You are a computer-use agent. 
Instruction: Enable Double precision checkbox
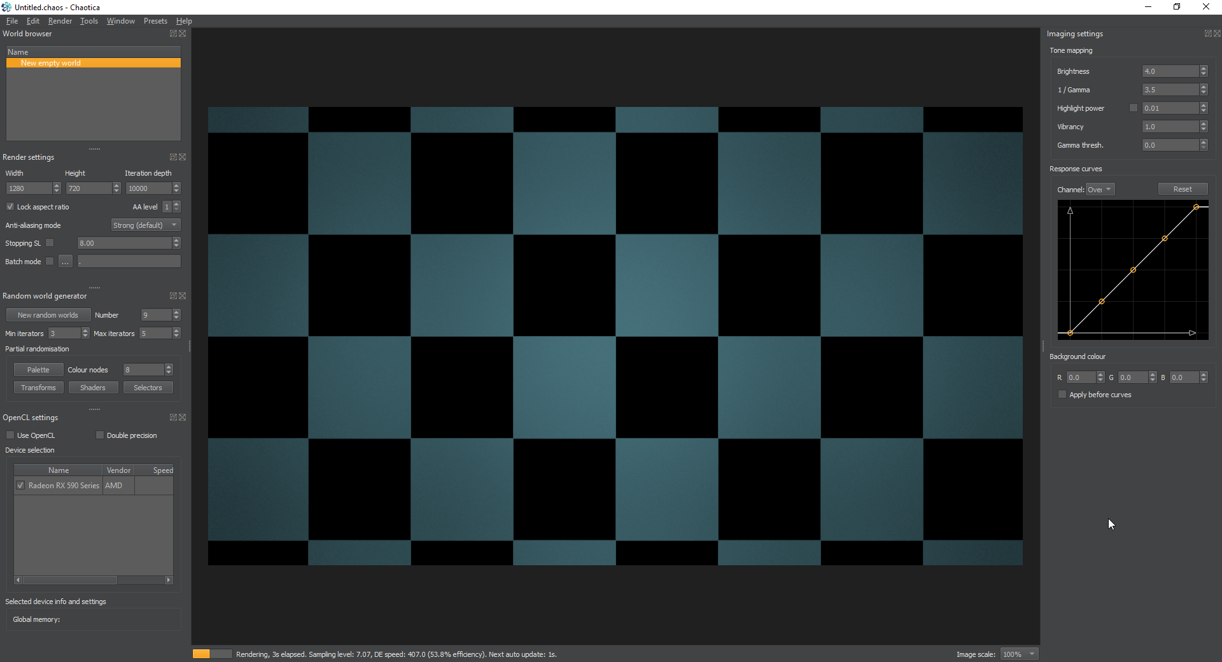100,435
